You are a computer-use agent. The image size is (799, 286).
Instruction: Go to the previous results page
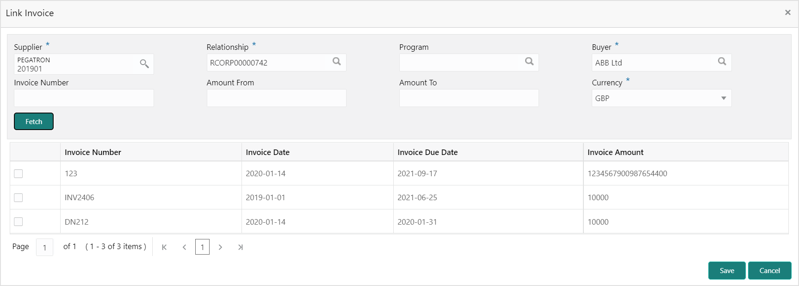point(184,247)
